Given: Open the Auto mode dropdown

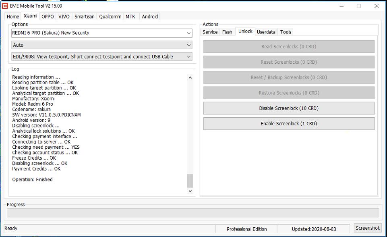Looking at the screenshot, I should pos(102,45).
